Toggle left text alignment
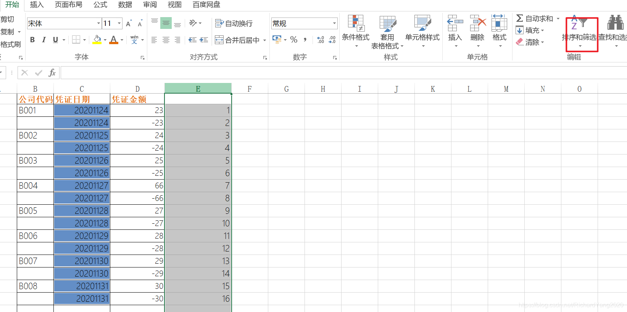The image size is (627, 312). click(x=154, y=40)
